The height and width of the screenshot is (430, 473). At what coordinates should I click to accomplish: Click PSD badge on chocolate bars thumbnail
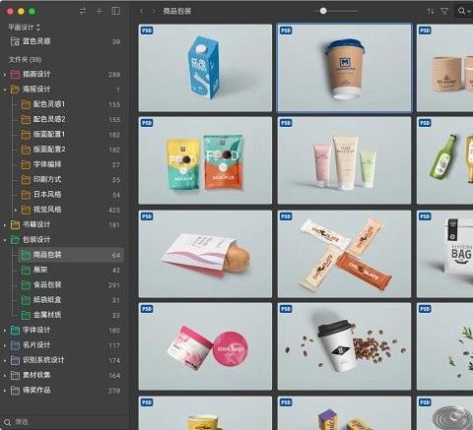pyautogui.click(x=286, y=216)
